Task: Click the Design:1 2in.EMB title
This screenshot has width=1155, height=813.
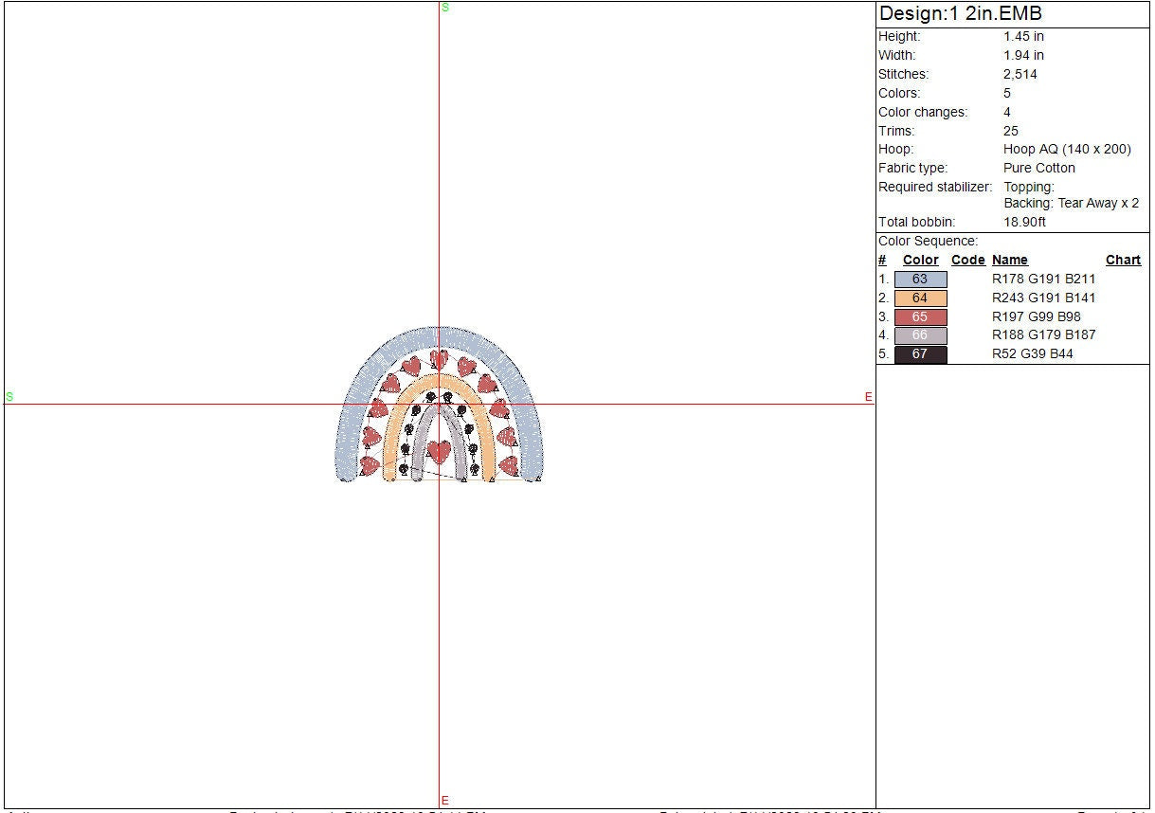Action: point(960,14)
